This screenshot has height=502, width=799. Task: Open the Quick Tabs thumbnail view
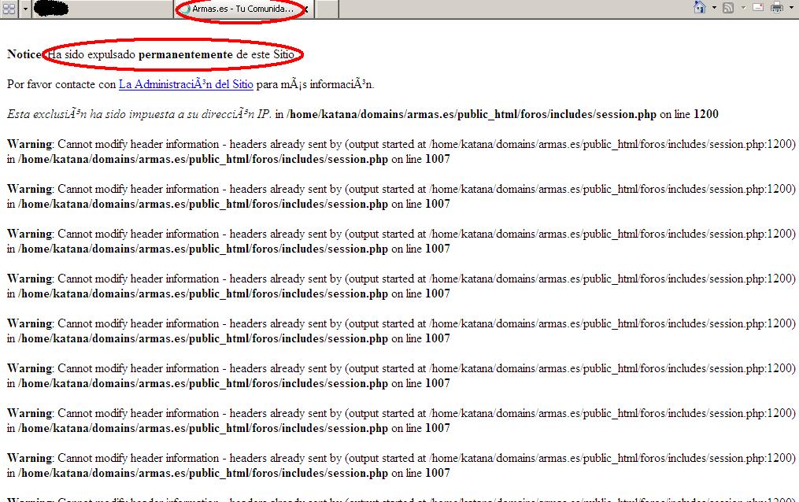coord(9,8)
